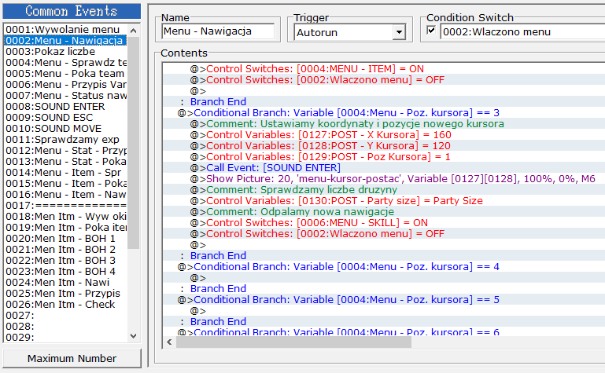605x373 pixels.
Task: Select '0003:Pokaz liczbe' event
Action: (x=65, y=51)
